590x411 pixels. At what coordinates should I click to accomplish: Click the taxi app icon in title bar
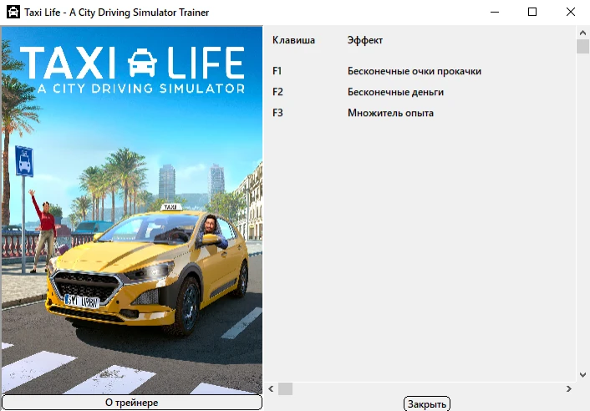point(13,12)
